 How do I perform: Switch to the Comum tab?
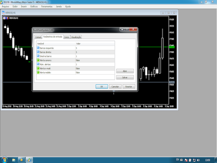38,37
